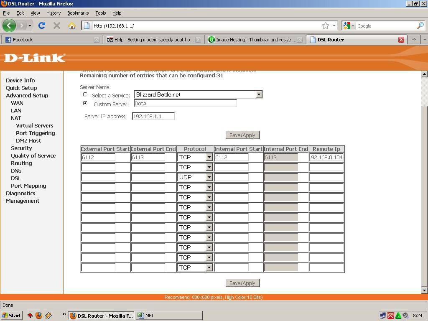Open Port Triggering settings
The width and height of the screenshot is (428, 321).
pos(36,133)
